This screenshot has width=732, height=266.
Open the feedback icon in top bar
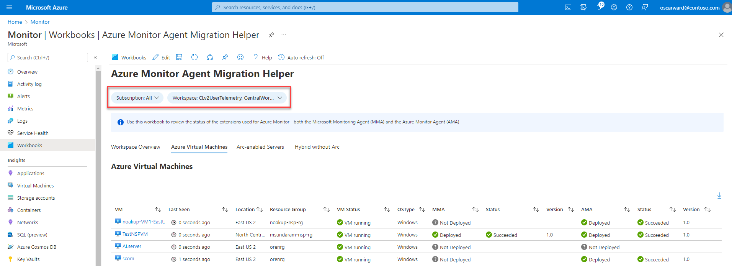pyautogui.click(x=645, y=7)
